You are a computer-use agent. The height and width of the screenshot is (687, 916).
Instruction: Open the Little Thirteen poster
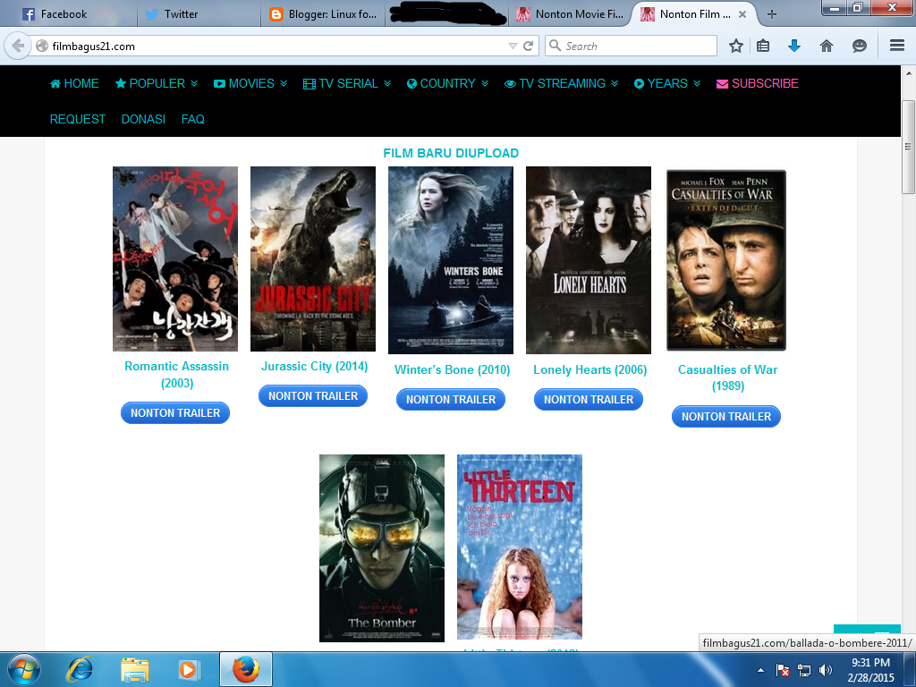coord(520,547)
